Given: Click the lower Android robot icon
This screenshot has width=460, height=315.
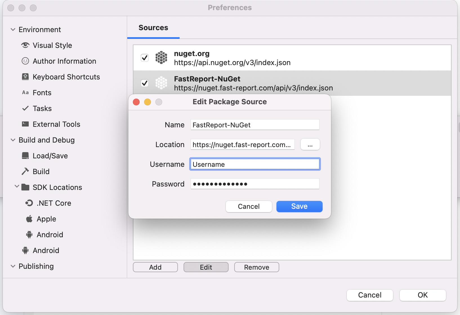Looking at the screenshot, I should (25, 250).
